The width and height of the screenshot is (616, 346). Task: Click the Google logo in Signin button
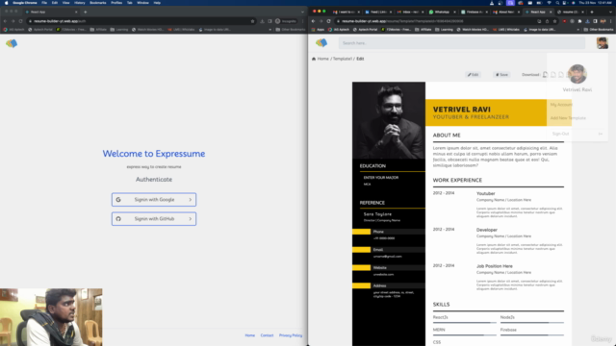pos(118,199)
